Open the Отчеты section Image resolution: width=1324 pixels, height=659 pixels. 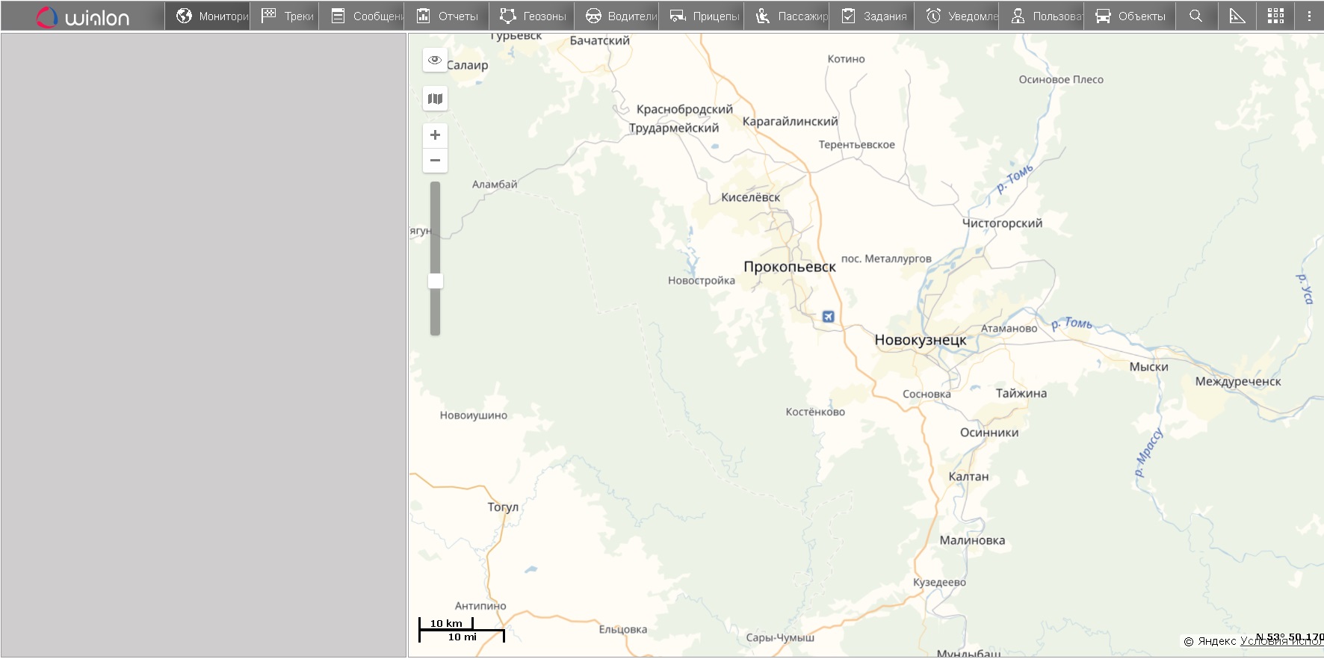447,16
